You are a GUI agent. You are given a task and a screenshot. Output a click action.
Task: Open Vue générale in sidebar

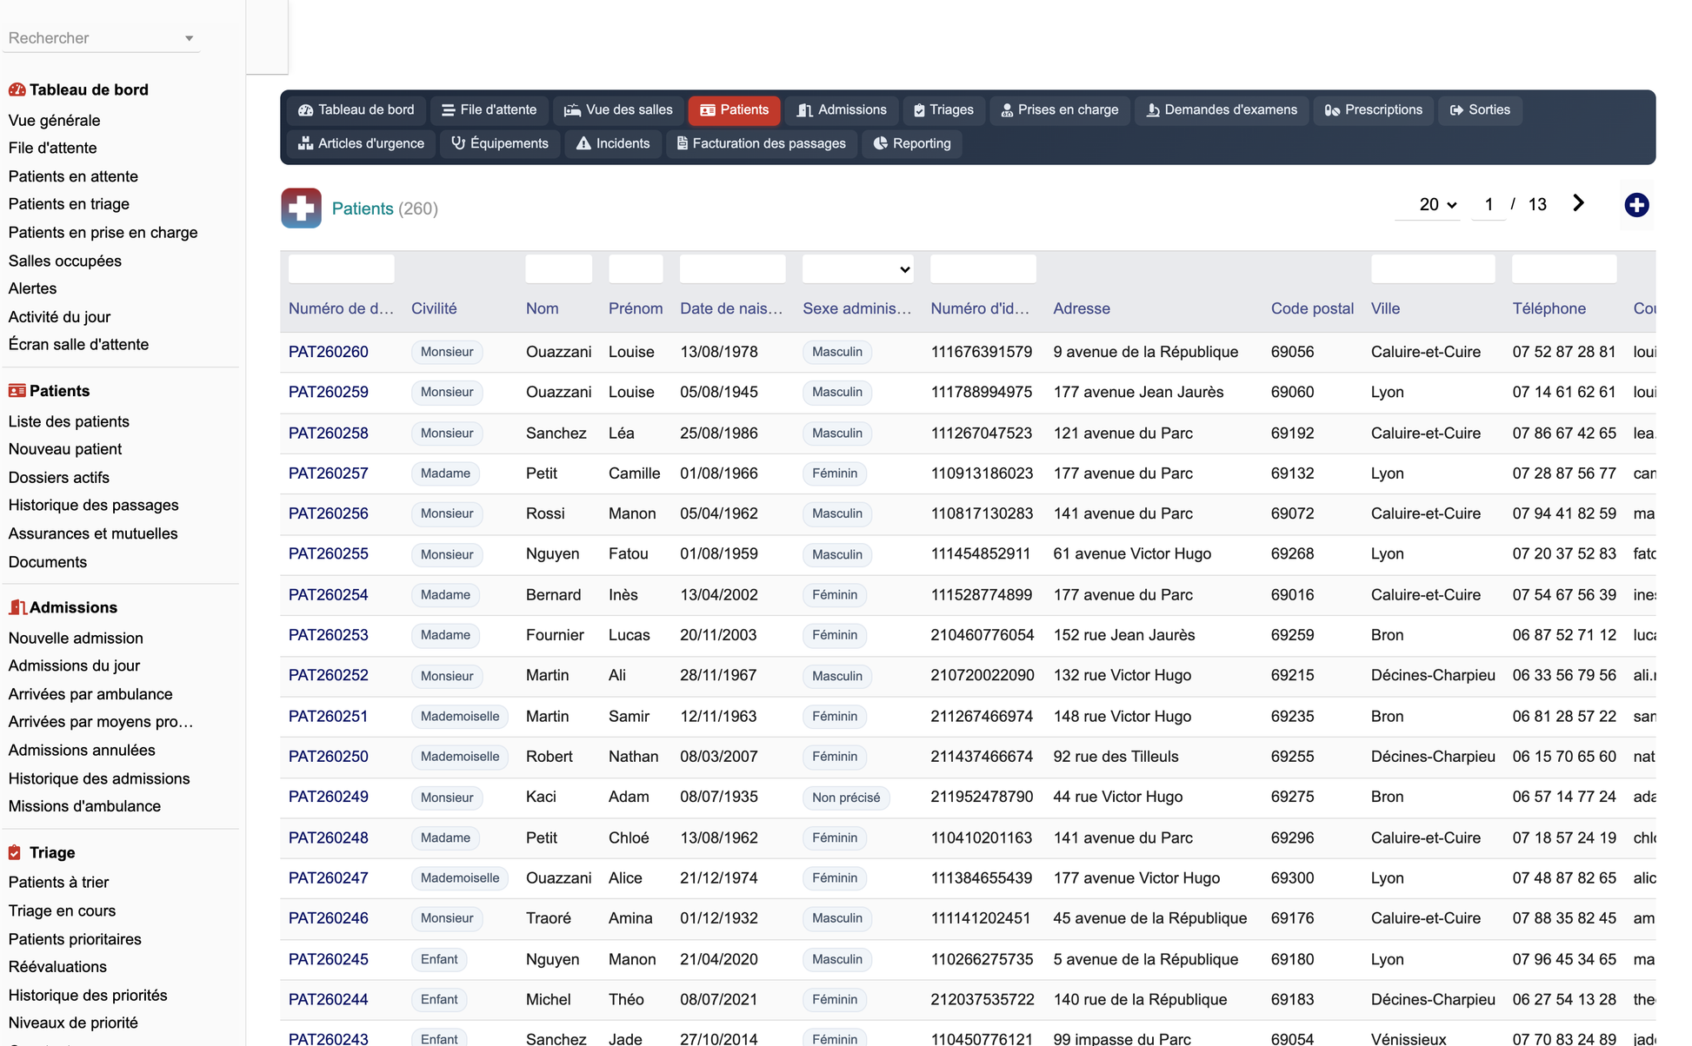coord(54,120)
